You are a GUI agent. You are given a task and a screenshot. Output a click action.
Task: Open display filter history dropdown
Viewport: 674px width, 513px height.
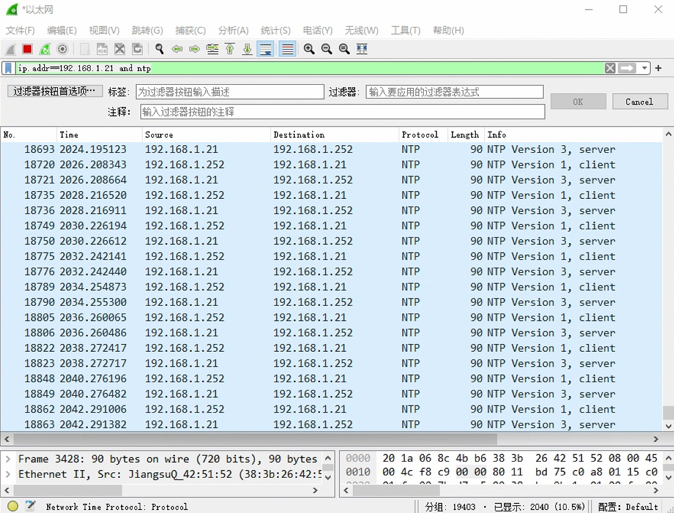(x=645, y=68)
